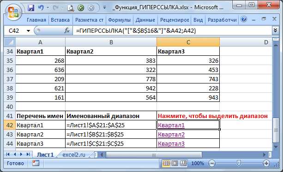Customize the Quick Access Toolbar dropdown

coord(104,8)
